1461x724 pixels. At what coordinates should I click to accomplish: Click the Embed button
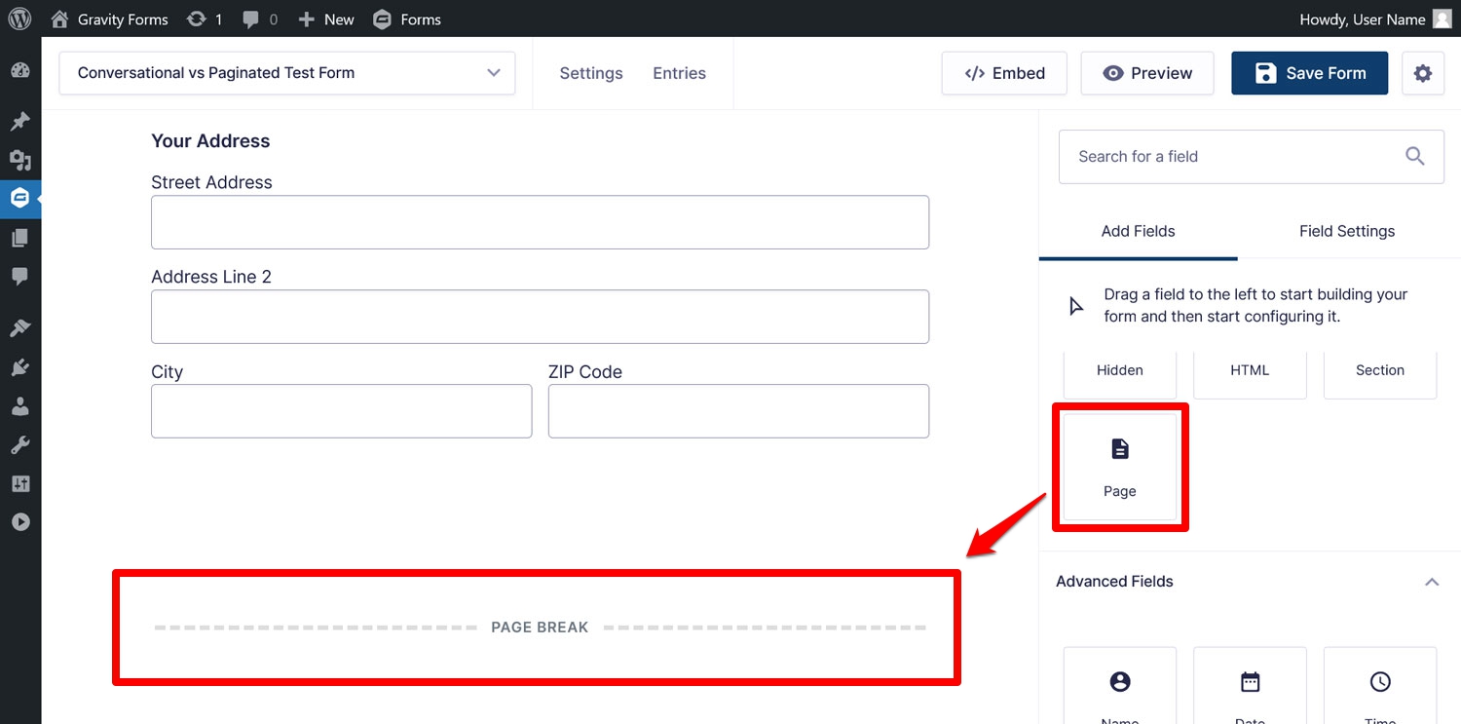pos(1004,73)
